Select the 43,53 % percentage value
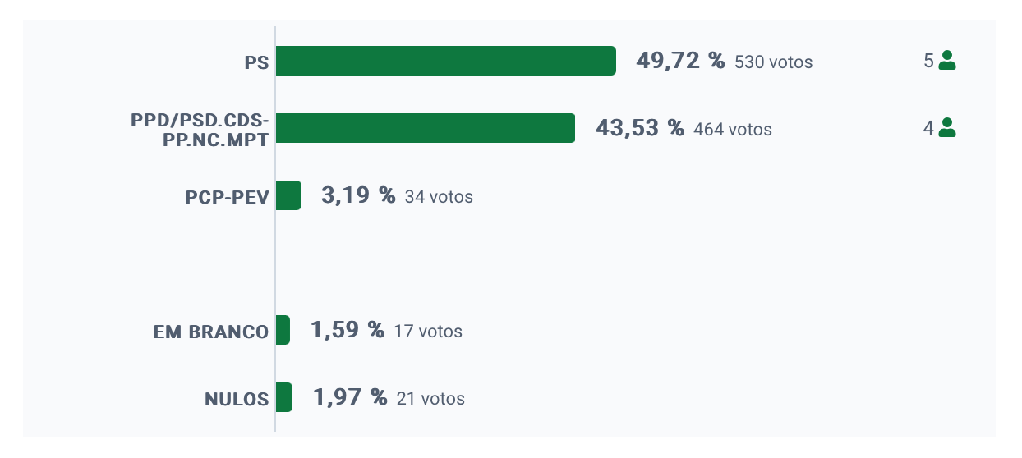Image resolution: width=1022 pixels, height=458 pixels. coord(639,128)
